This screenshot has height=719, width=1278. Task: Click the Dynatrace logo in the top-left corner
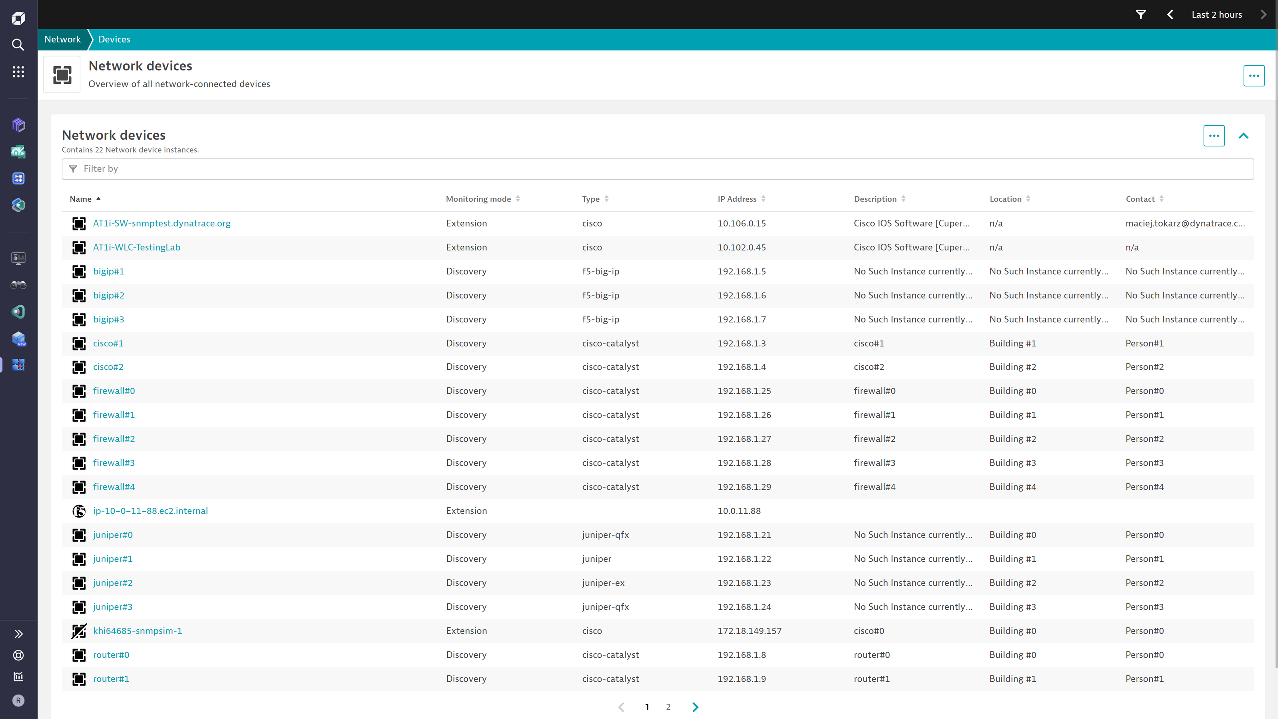18,18
